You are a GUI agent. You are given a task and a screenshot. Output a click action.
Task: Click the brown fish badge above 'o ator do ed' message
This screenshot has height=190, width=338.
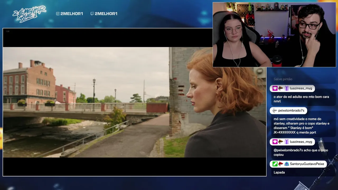pyautogui.click(x=281, y=88)
